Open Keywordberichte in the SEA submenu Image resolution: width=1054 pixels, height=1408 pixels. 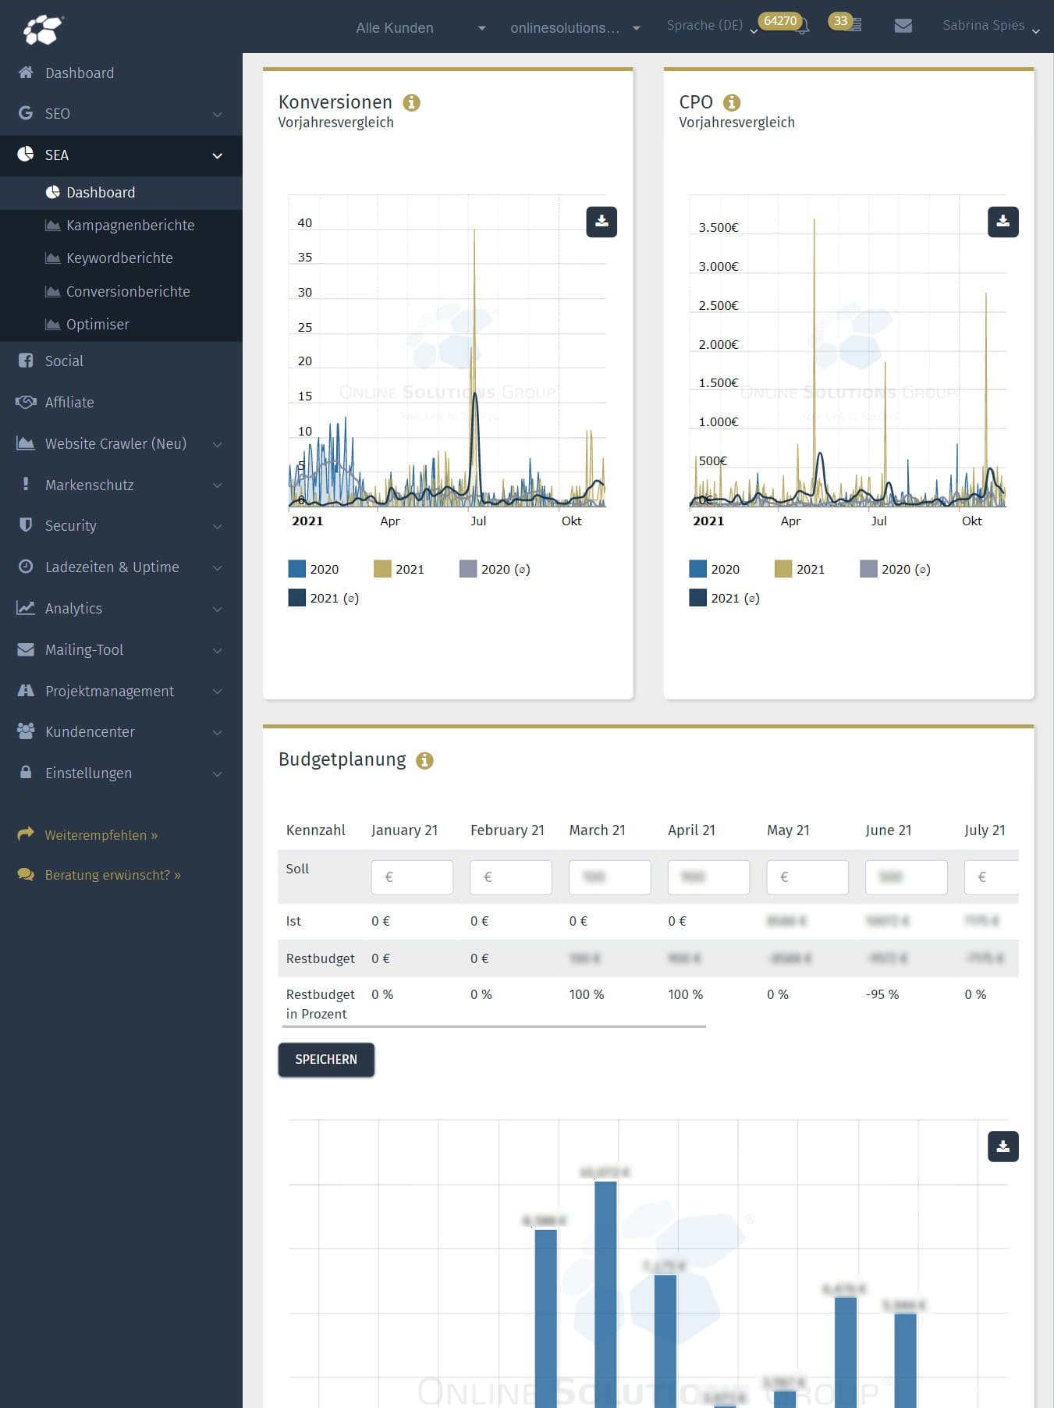tap(121, 258)
